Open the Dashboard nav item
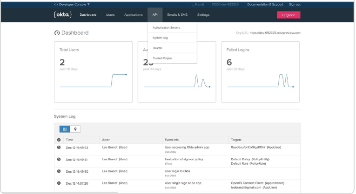Viewport: 356px width, 194px height. click(x=88, y=15)
